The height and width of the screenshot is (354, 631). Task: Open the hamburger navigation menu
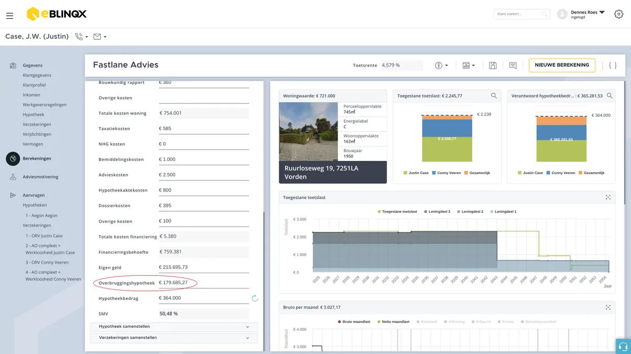pos(9,16)
